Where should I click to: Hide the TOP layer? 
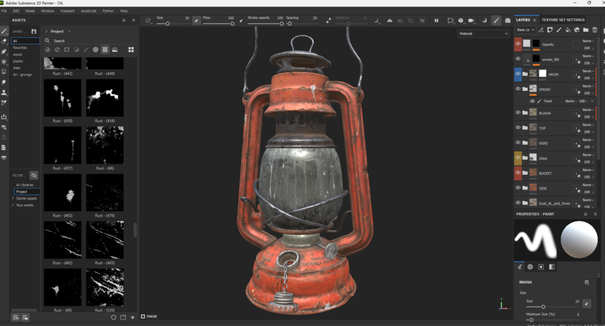tap(518, 128)
